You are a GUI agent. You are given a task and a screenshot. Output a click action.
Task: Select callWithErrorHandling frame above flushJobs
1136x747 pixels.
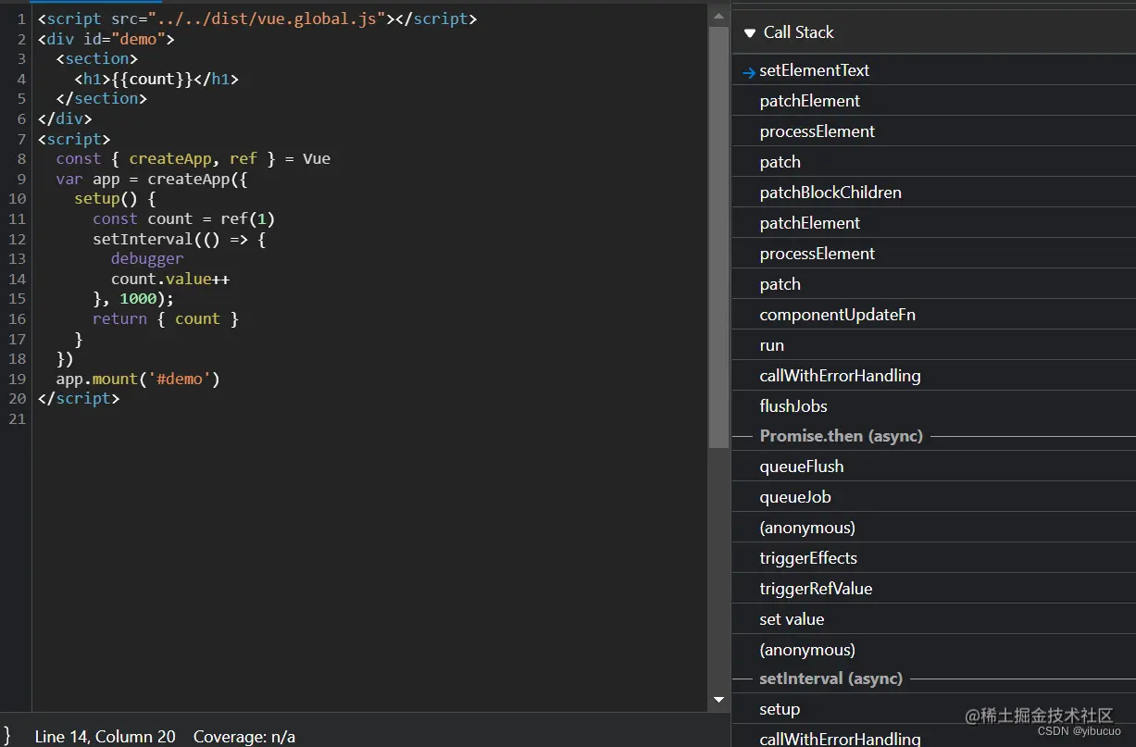click(934, 376)
